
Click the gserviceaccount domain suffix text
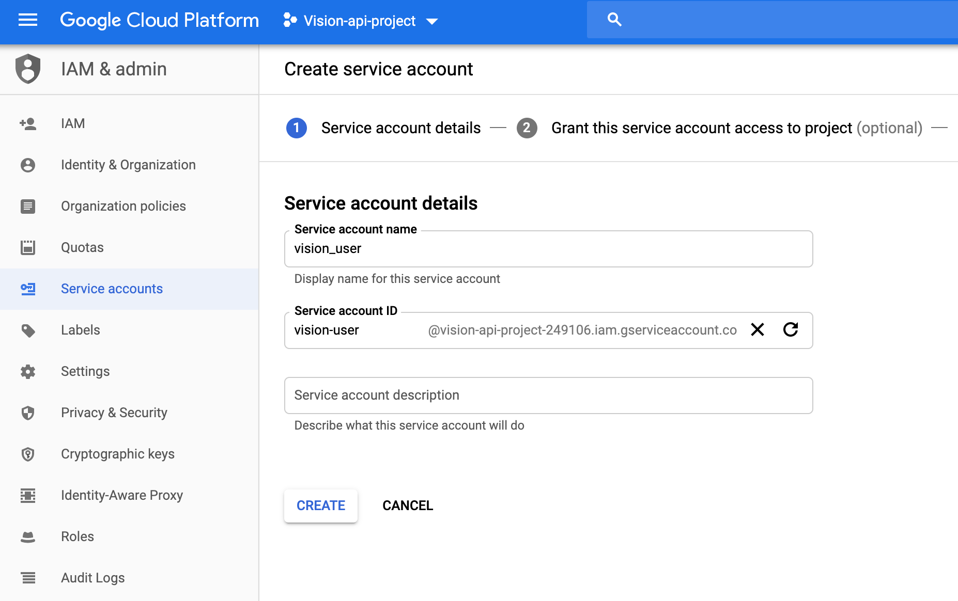[x=582, y=330]
